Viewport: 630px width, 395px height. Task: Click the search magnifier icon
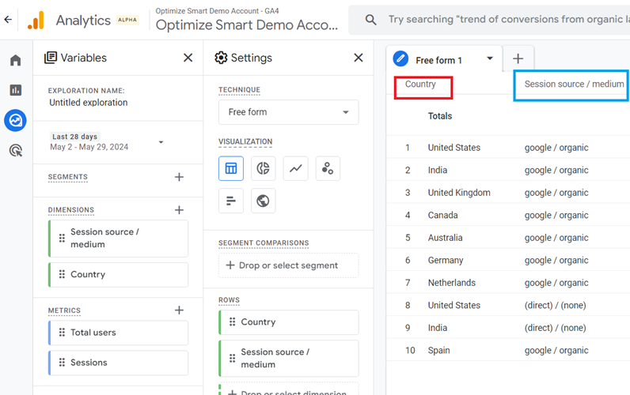click(x=370, y=20)
